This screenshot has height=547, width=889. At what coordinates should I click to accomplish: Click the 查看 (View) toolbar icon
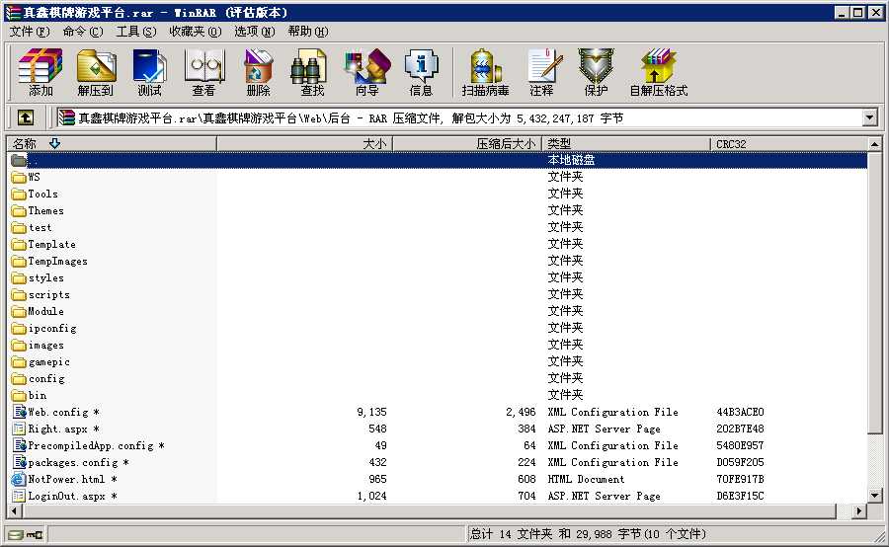click(x=203, y=72)
